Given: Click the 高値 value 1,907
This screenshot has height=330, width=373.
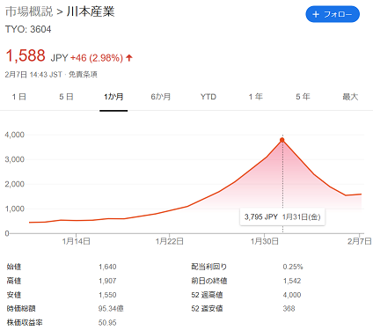Looking at the screenshot, I should click(107, 281).
